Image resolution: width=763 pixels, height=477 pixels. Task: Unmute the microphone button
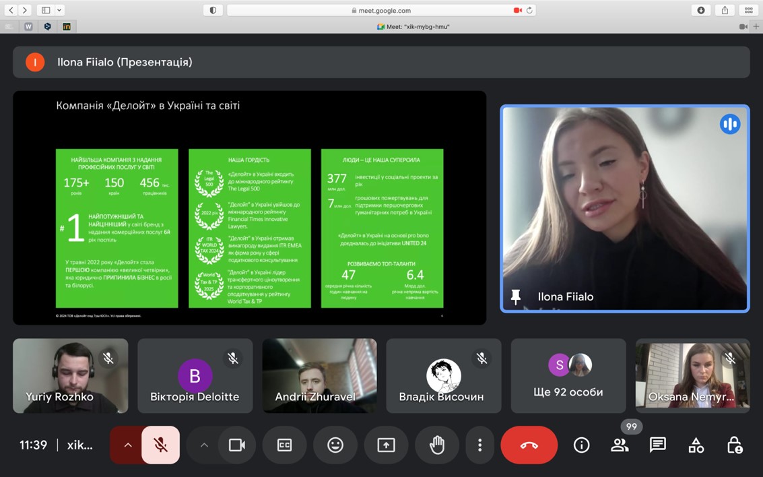160,445
